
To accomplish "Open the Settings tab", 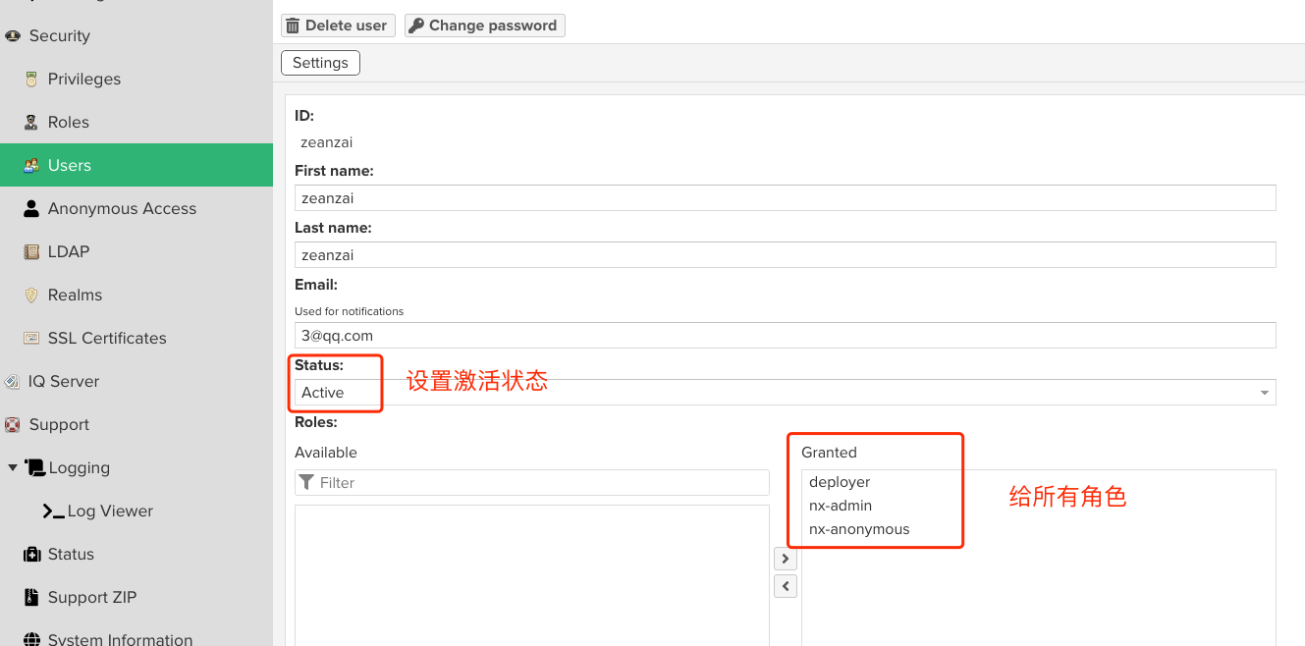I will click(320, 63).
